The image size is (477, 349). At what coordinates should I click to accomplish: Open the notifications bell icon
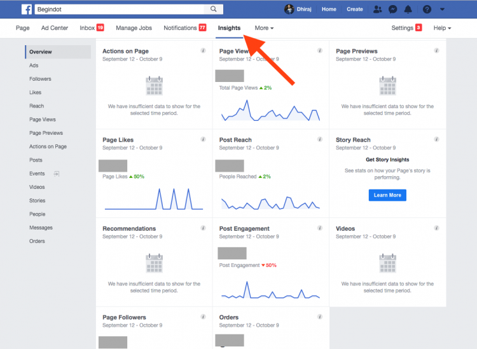point(408,10)
